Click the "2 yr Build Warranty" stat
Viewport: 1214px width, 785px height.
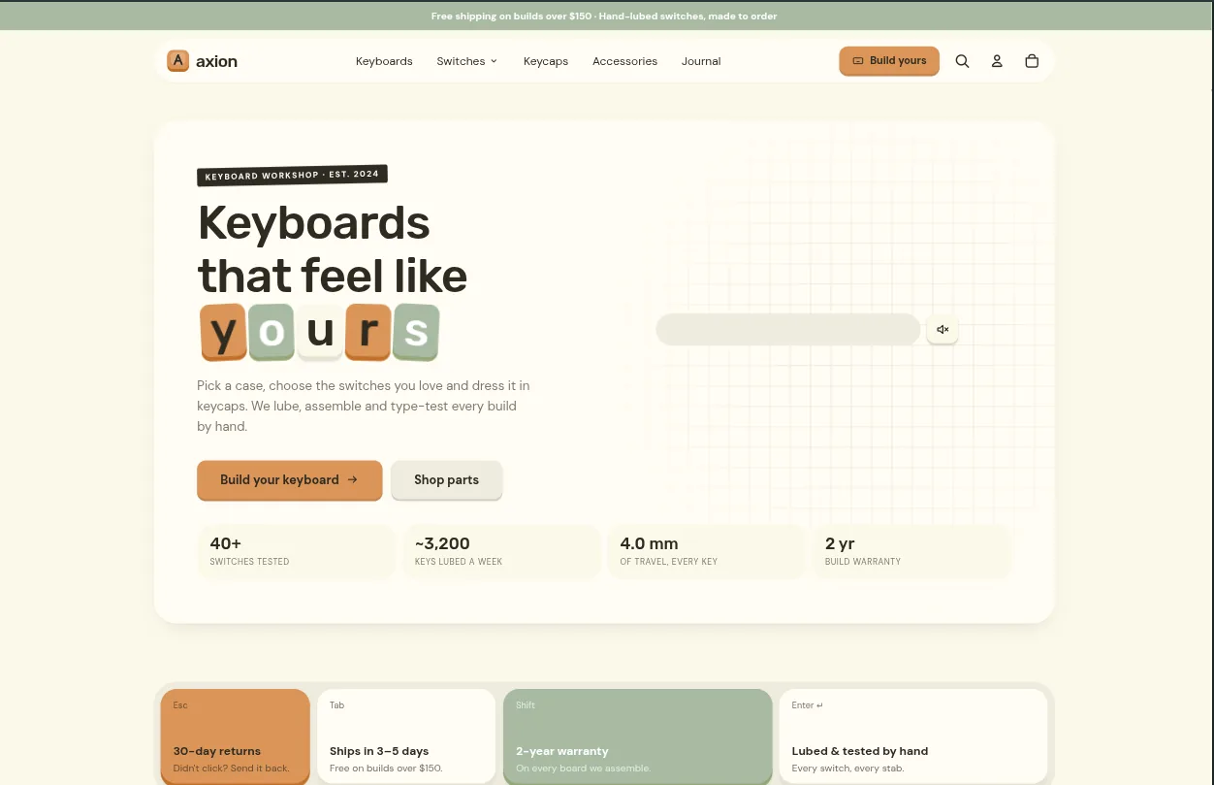pyautogui.click(x=911, y=551)
